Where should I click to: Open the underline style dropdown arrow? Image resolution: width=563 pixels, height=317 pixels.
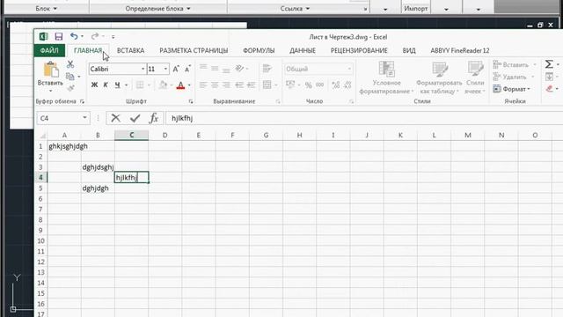click(x=127, y=85)
